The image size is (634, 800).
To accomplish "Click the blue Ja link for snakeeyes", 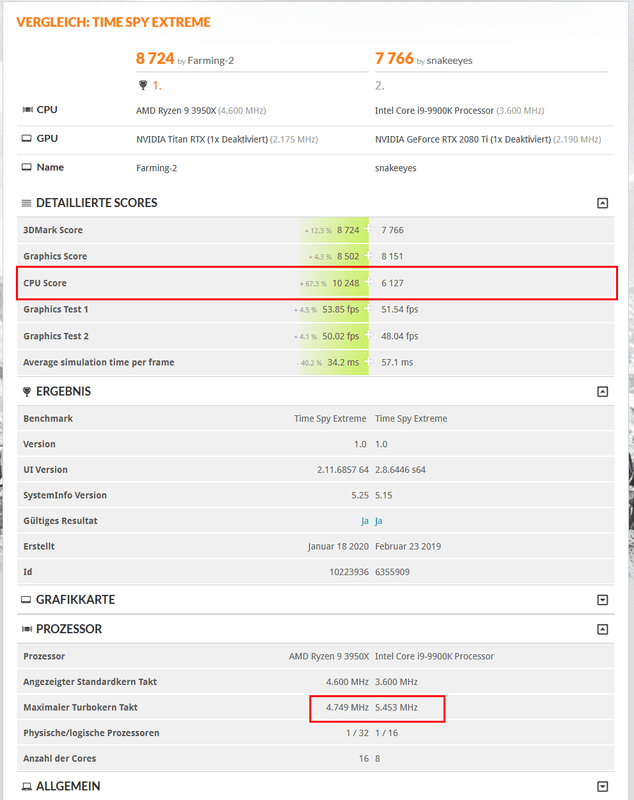I will coord(379,521).
